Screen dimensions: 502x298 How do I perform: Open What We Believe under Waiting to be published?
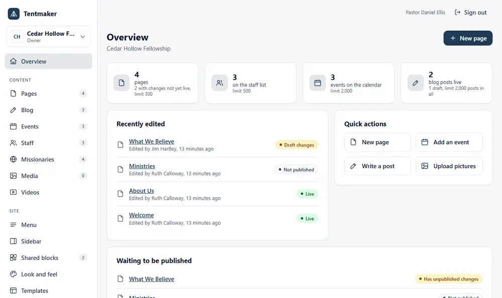coord(152,279)
